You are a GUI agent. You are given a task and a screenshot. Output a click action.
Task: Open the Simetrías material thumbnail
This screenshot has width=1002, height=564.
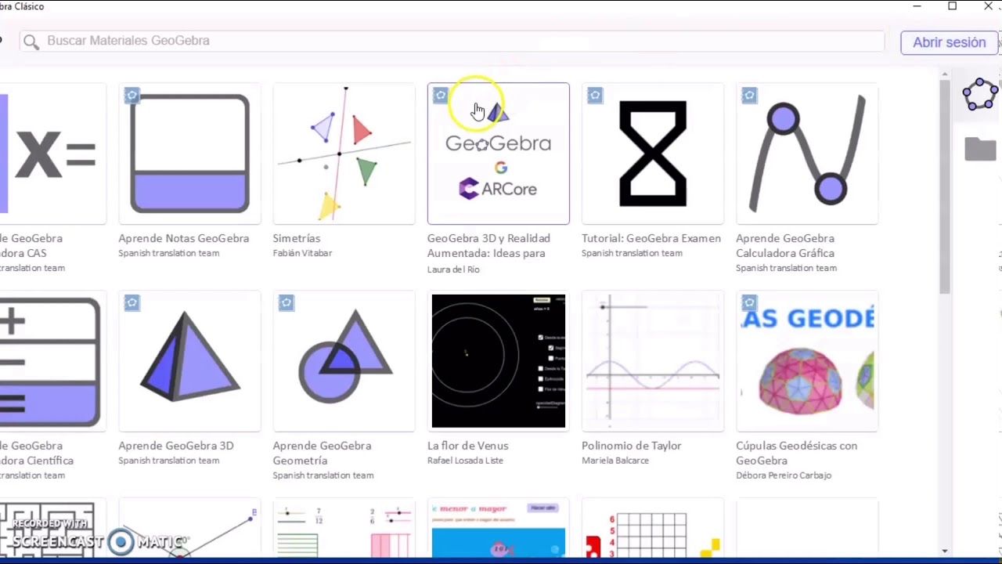pos(344,154)
